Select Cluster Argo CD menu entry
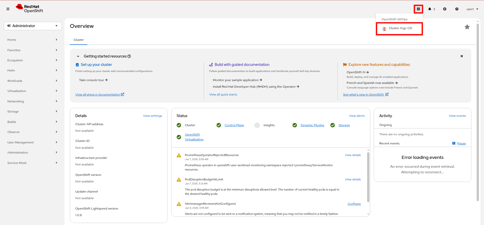This screenshot has height=225, width=484. (400, 28)
